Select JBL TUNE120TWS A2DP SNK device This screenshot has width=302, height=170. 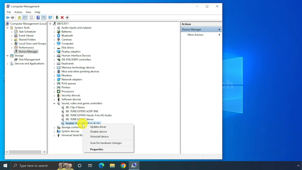click(82, 111)
